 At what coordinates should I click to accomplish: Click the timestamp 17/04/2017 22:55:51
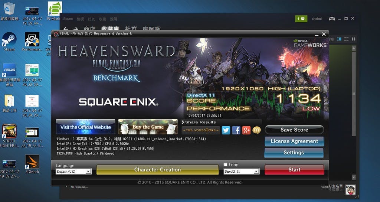(204, 116)
